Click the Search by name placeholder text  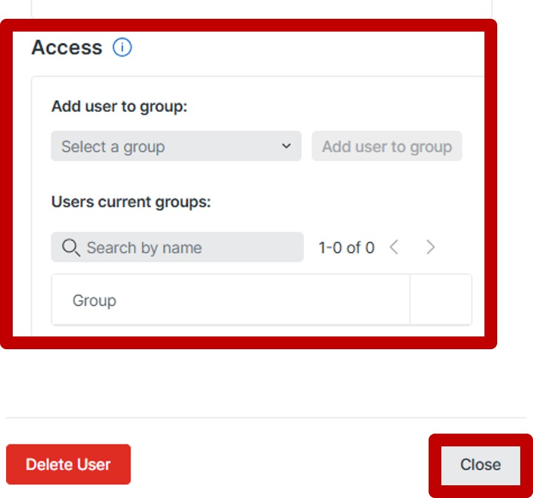pyautogui.click(x=144, y=248)
